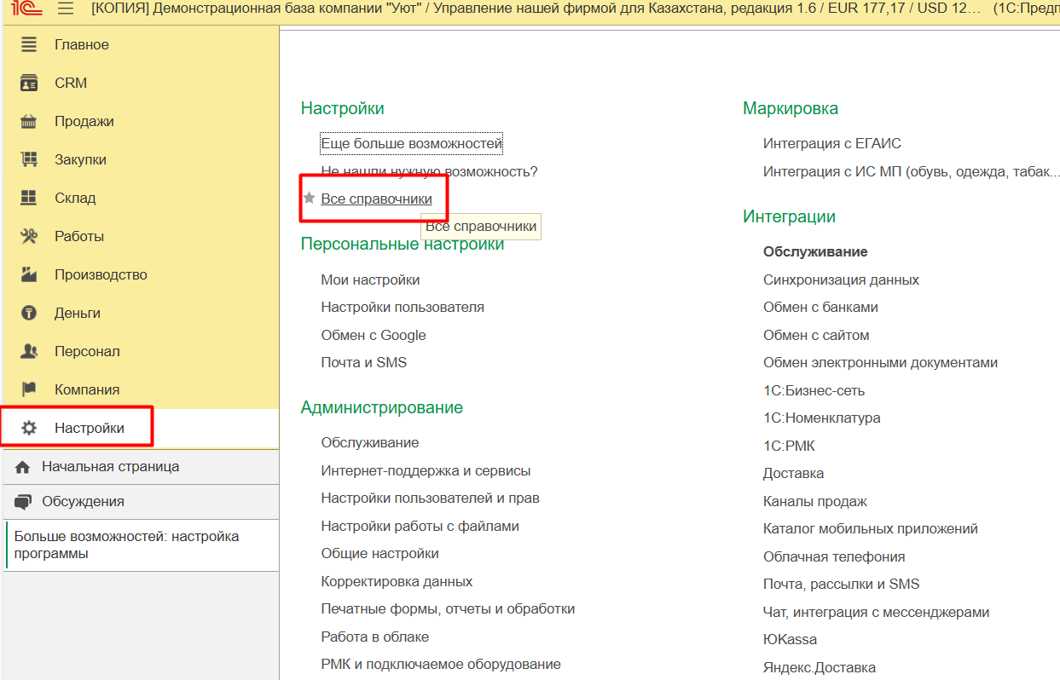Click Еще больше возможностей link
The width and height of the screenshot is (1060, 680).
tap(411, 144)
